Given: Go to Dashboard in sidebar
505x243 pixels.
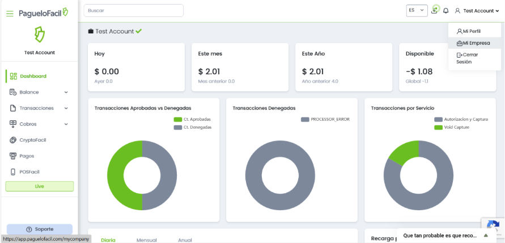Looking at the screenshot, I should (x=33, y=76).
